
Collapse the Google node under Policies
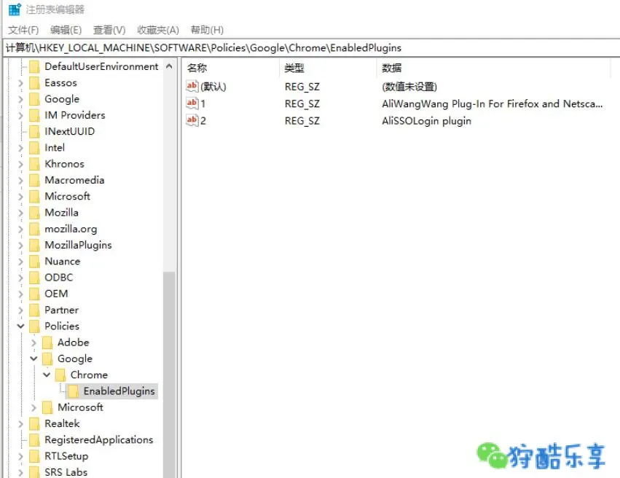pos(34,358)
